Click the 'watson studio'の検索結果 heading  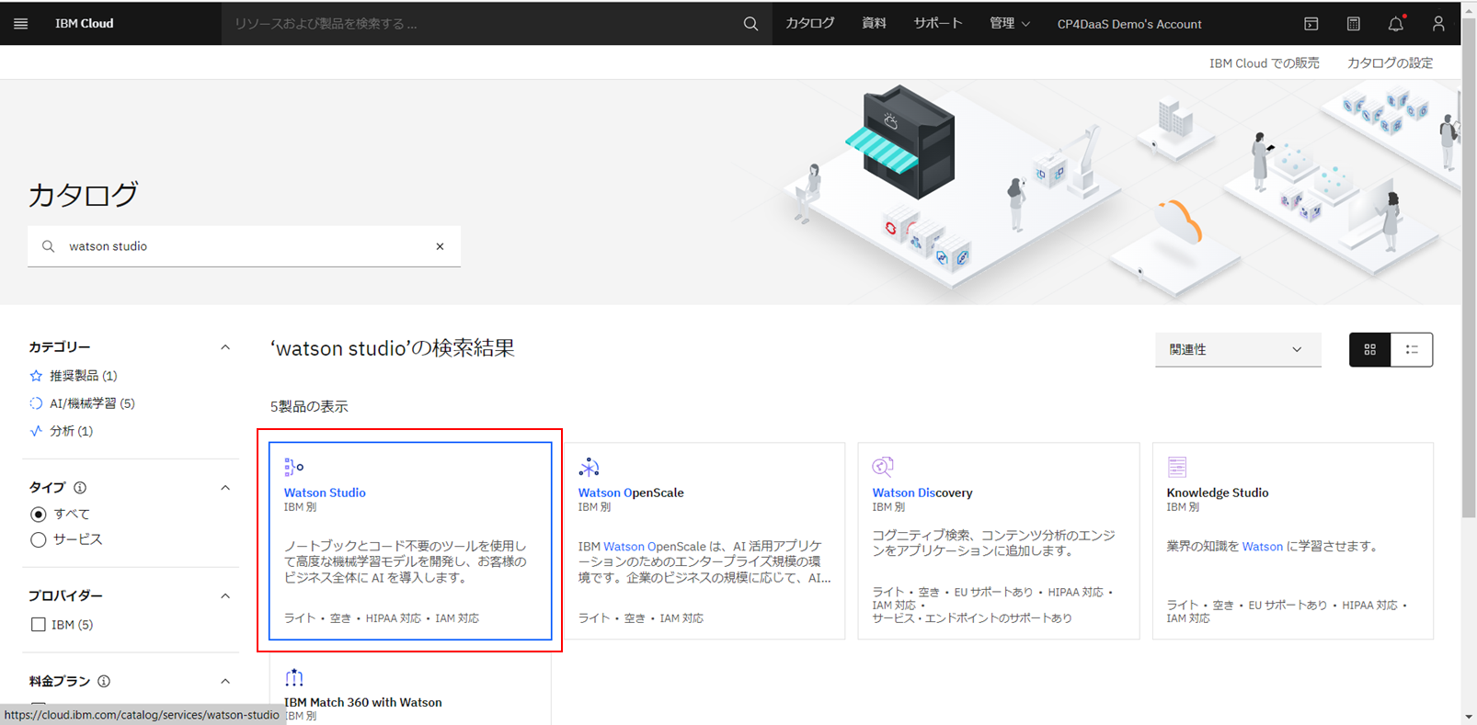[393, 348]
